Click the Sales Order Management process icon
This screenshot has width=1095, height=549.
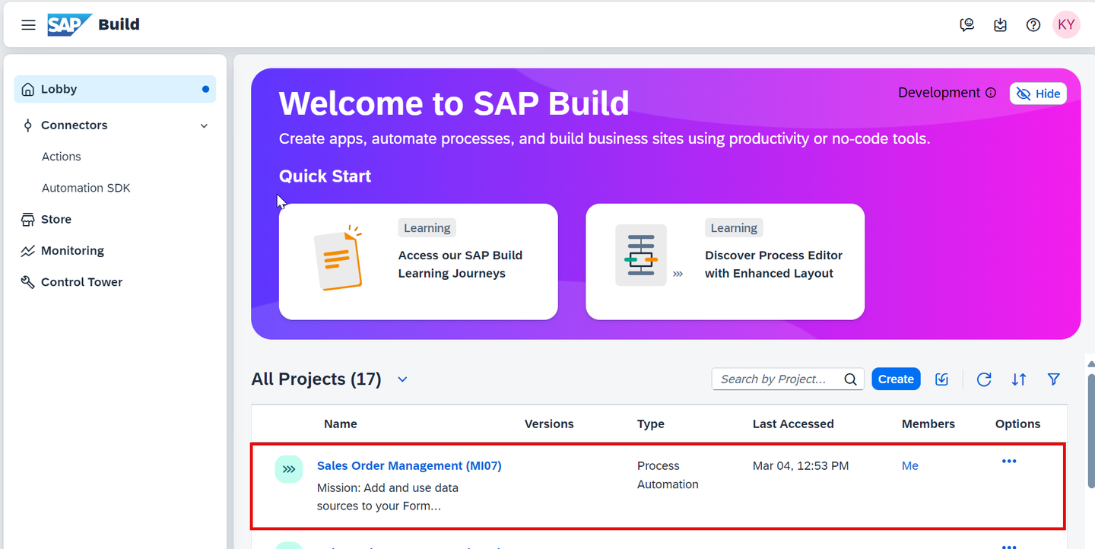289,469
